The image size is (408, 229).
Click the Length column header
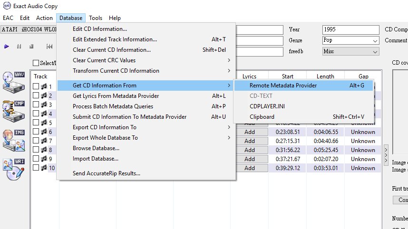325,76
